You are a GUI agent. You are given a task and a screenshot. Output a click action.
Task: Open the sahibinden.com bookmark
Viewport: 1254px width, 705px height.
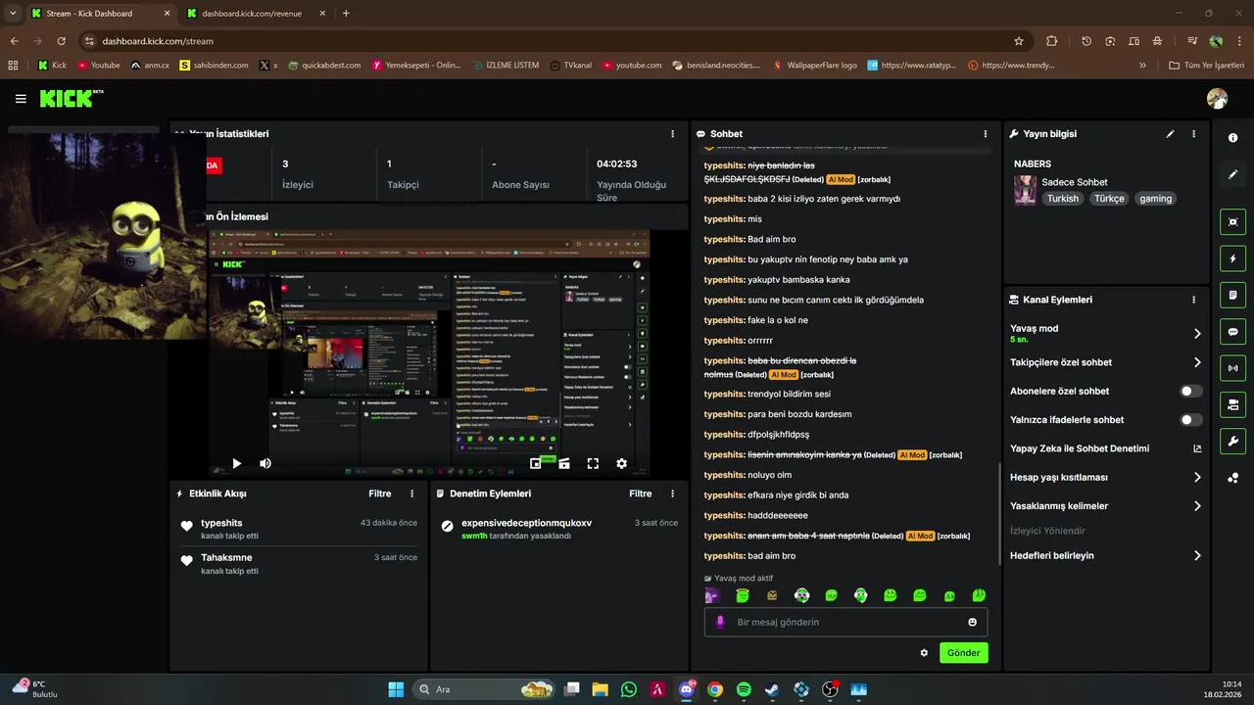point(215,66)
